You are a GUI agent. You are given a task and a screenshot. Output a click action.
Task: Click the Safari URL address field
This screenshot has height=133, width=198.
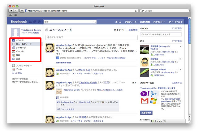81,11
